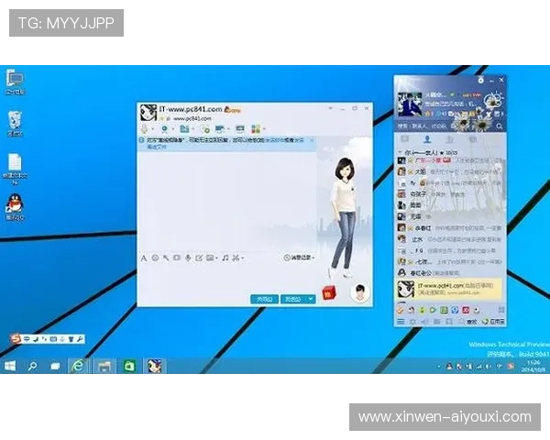Dismiss the blue notification bar with its X
This screenshot has width=550, height=440.
(312, 140)
